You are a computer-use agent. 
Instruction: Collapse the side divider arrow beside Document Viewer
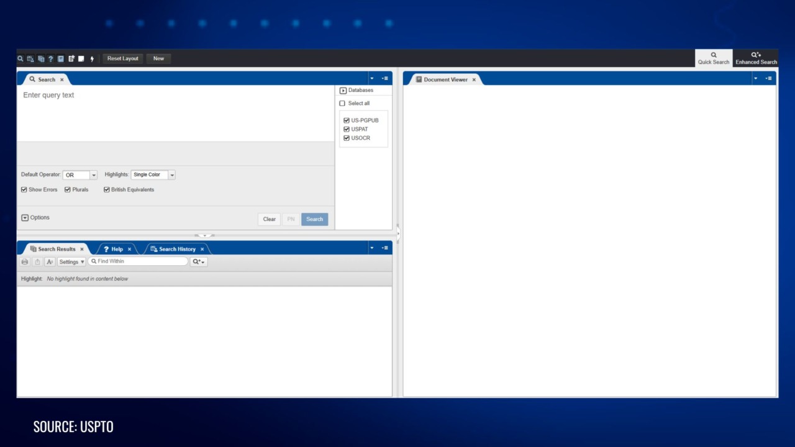tap(398, 234)
